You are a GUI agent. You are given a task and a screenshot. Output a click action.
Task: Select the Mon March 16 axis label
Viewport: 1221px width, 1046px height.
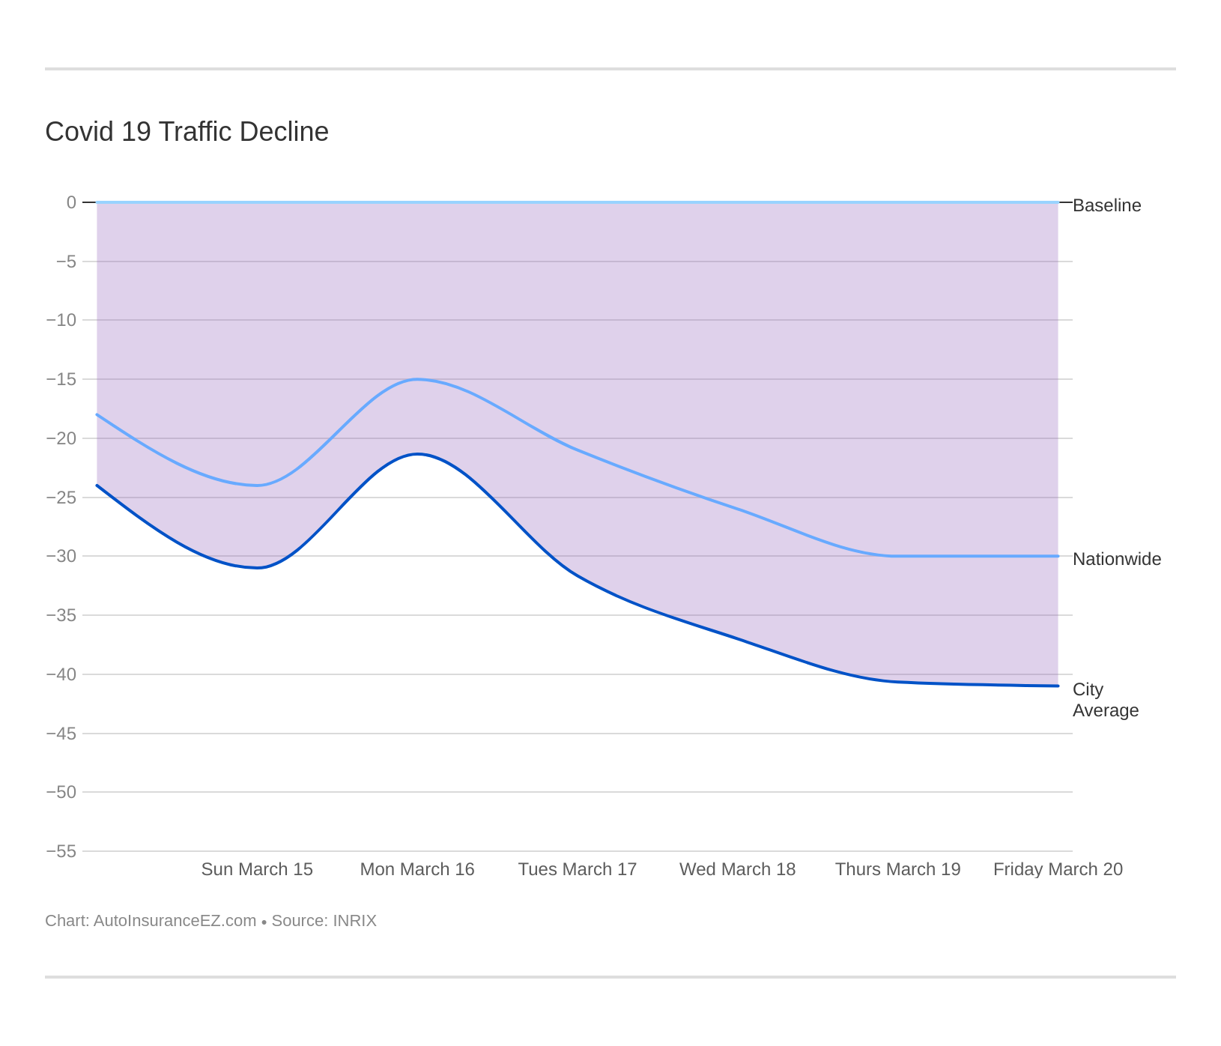click(x=417, y=869)
